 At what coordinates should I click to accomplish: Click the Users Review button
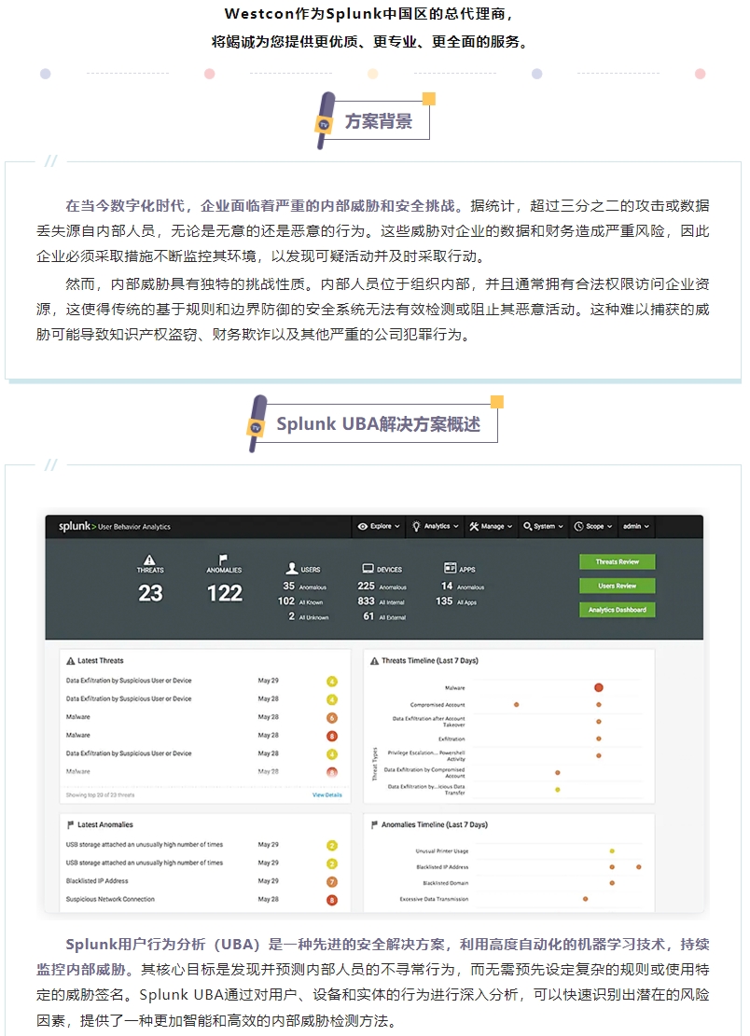pos(618,586)
